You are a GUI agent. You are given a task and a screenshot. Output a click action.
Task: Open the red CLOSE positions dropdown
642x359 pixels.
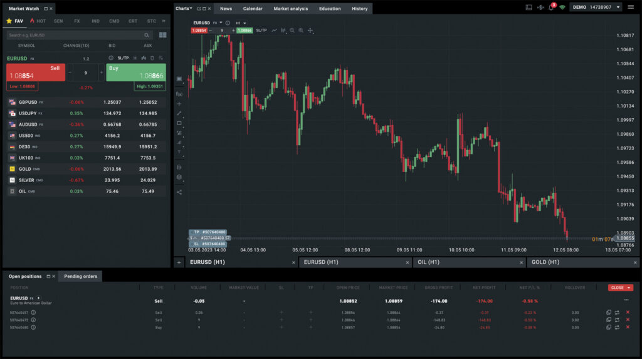(620, 288)
